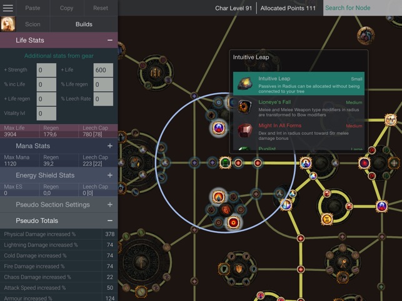The image size is (402, 301).
Task: Click the Chaos Damage increased % row
Action: point(59,277)
